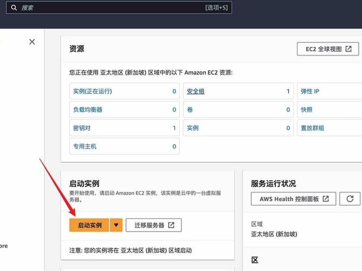Open 密钥对 resource link
Viewport: 362px width, 271px height.
pos(82,128)
